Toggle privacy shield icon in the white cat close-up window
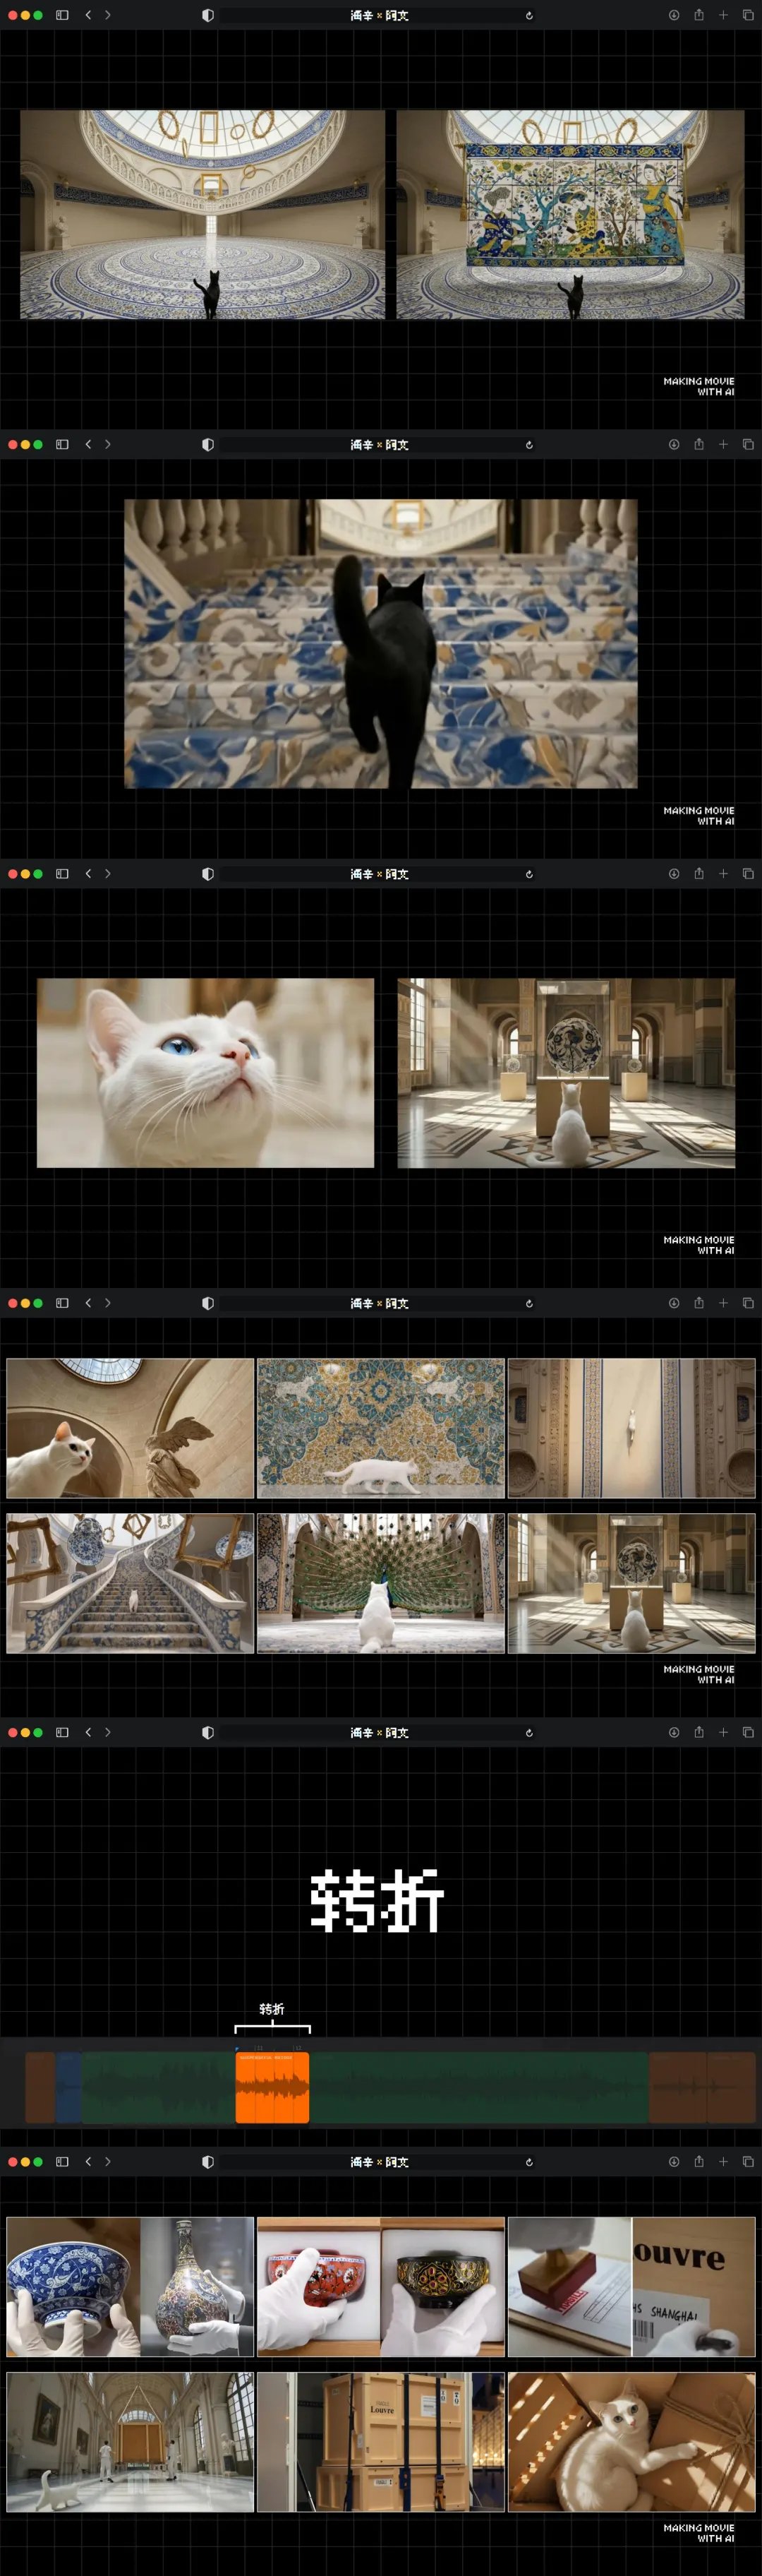Viewport: 762px width, 2576px height. pos(207,874)
